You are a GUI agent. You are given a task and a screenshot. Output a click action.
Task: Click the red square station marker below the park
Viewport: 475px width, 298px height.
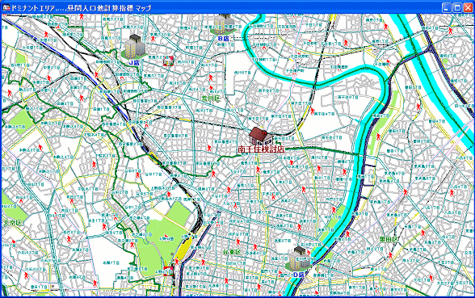point(168,271)
